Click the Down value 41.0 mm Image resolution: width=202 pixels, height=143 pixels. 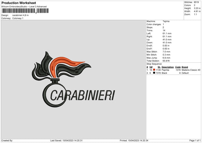point(167,42)
